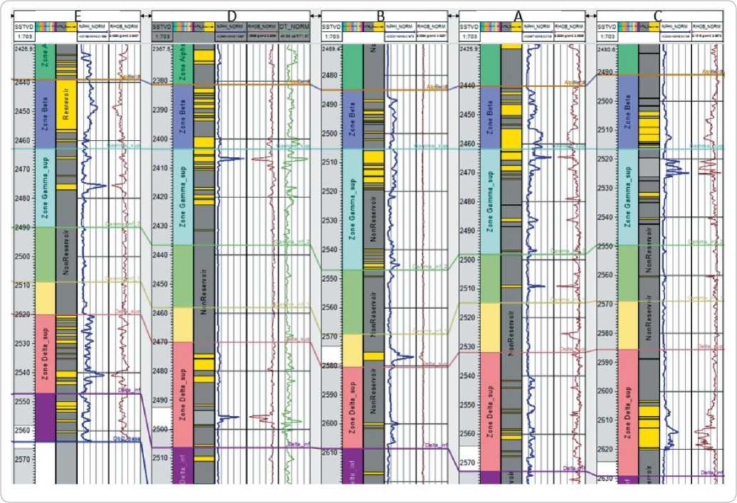Pick the Delta_sup well top label in well D
Viewport: 737px width, 503px height.
pos(296,338)
